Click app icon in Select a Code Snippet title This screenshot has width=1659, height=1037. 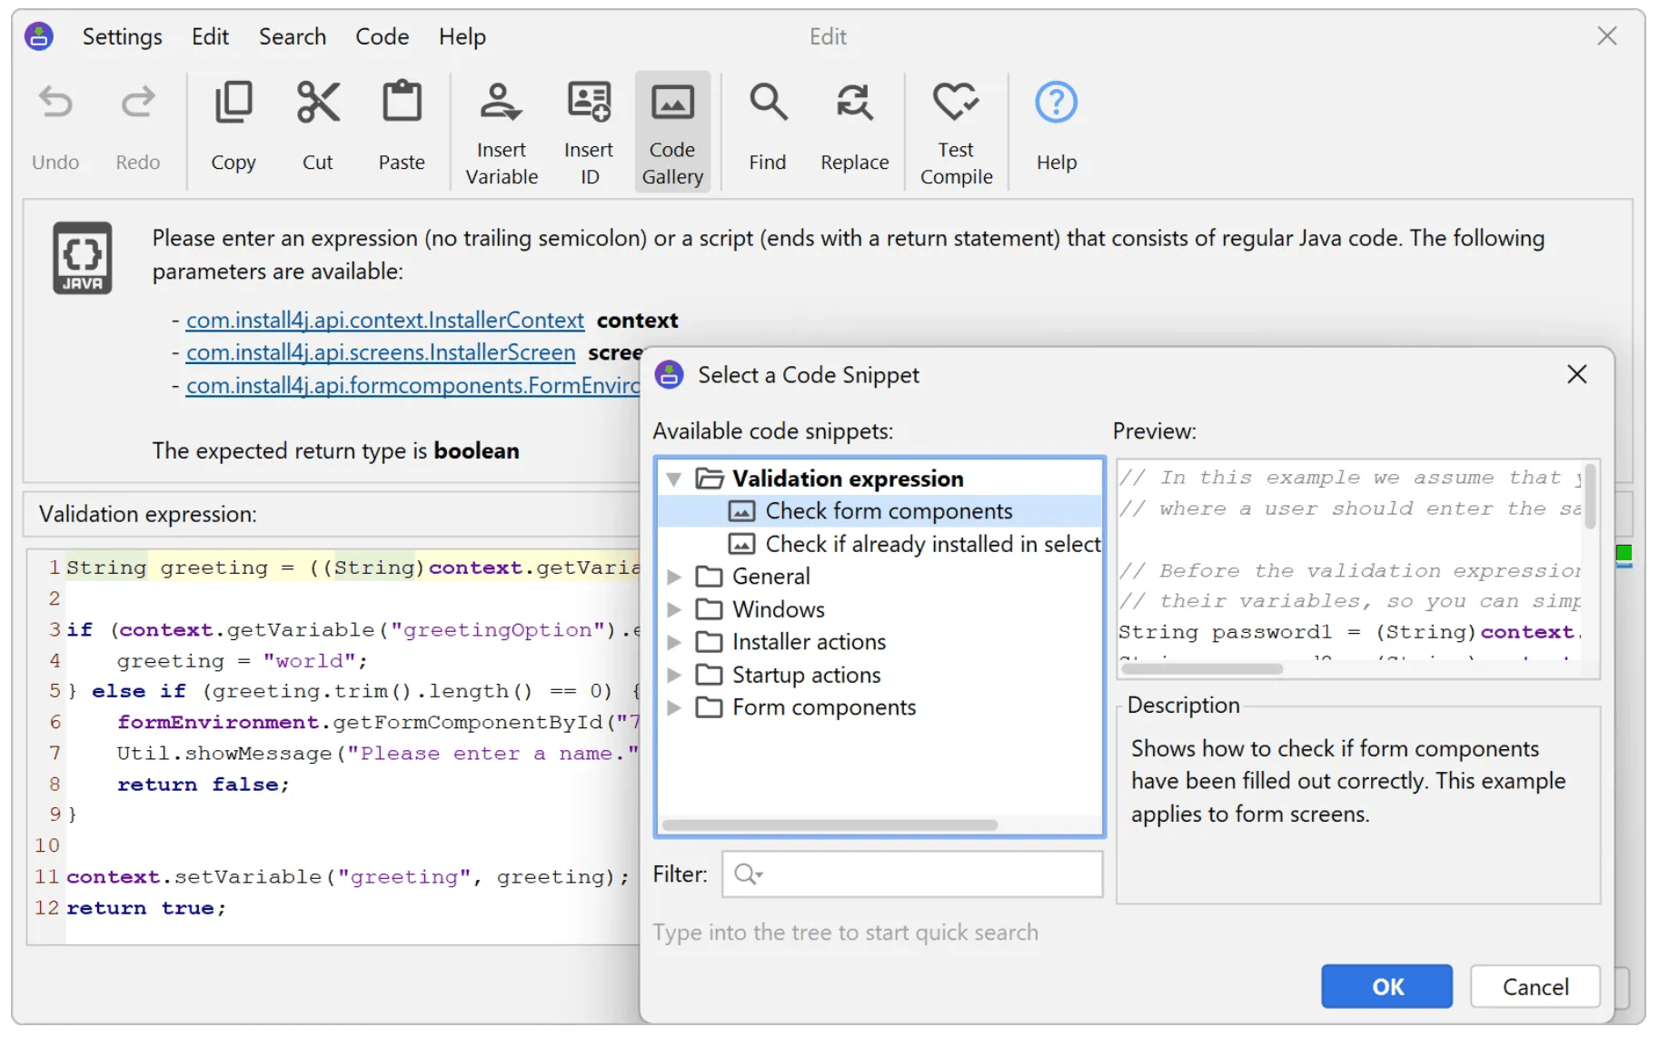670,374
